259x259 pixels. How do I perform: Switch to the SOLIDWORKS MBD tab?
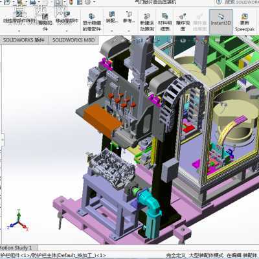(x=73, y=40)
